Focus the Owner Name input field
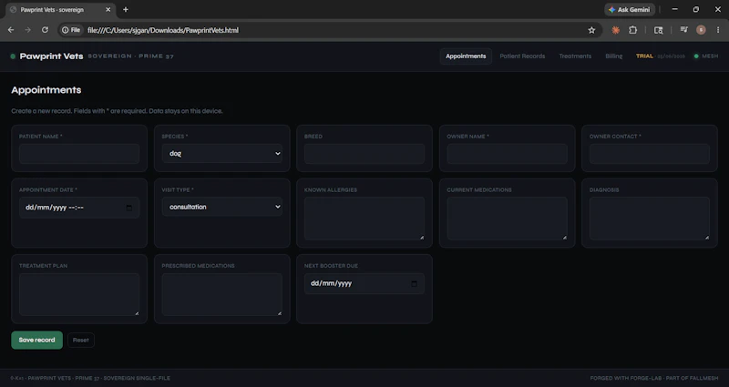Viewport: 729px width, 387px height. point(507,154)
